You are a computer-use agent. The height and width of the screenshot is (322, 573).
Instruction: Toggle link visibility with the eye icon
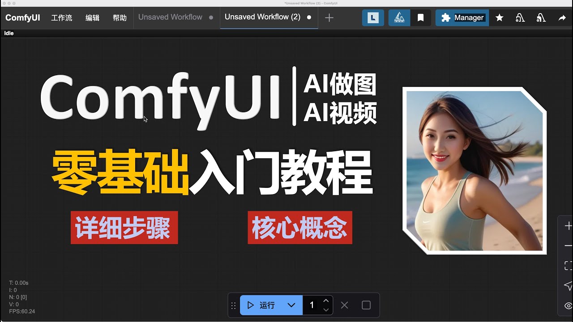coord(568,306)
